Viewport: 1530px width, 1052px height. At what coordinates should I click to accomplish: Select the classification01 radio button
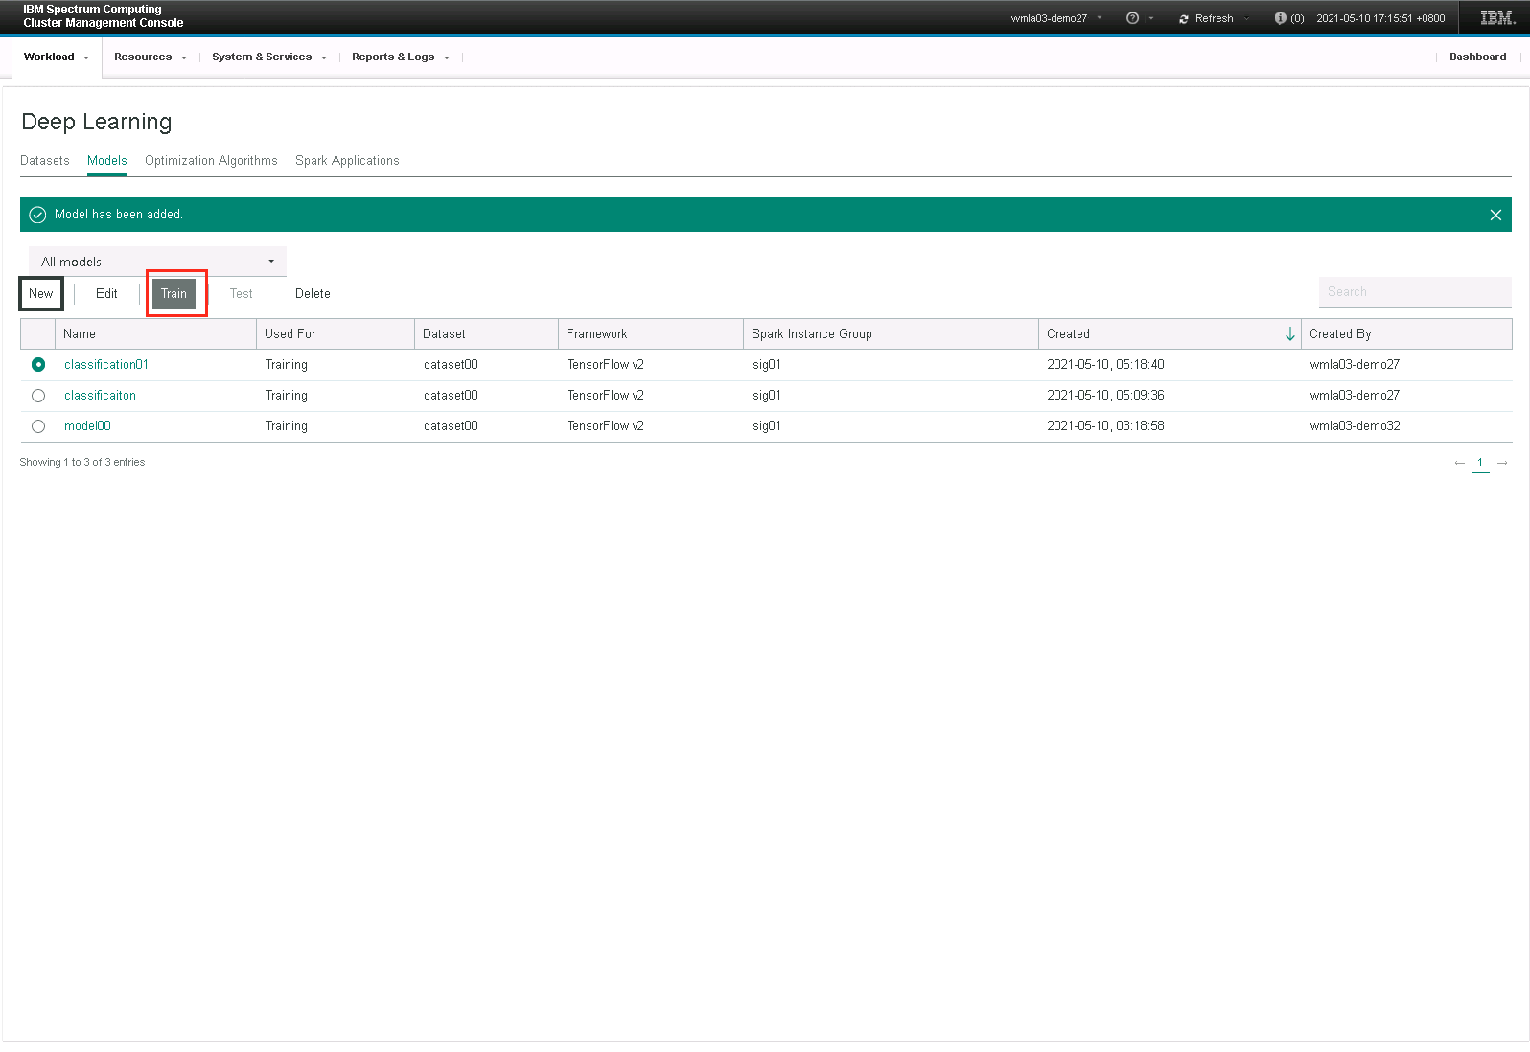(x=38, y=364)
